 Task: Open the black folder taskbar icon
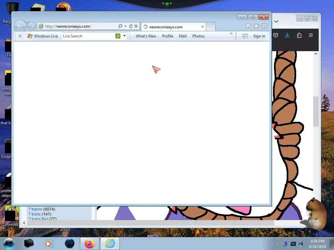[x=29, y=243]
